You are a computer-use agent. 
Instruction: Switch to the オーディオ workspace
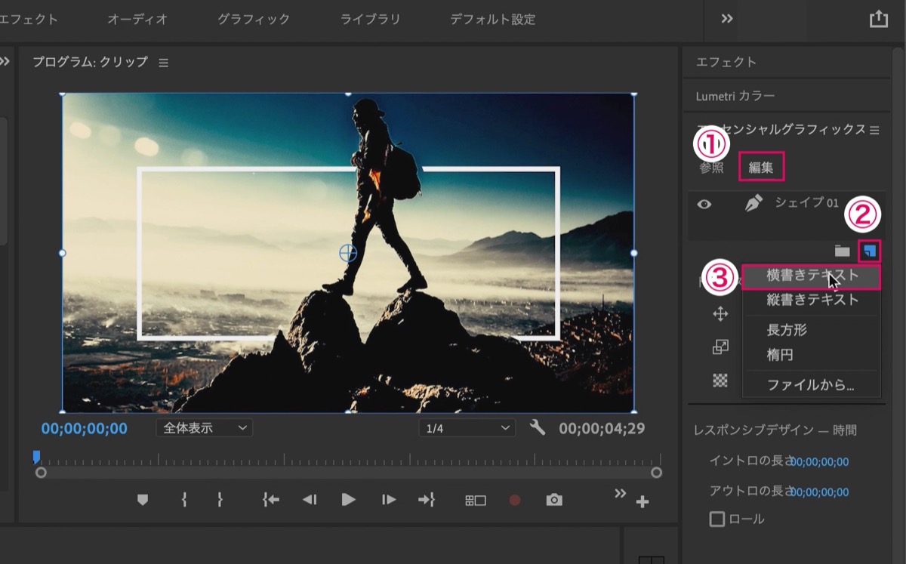(x=137, y=19)
